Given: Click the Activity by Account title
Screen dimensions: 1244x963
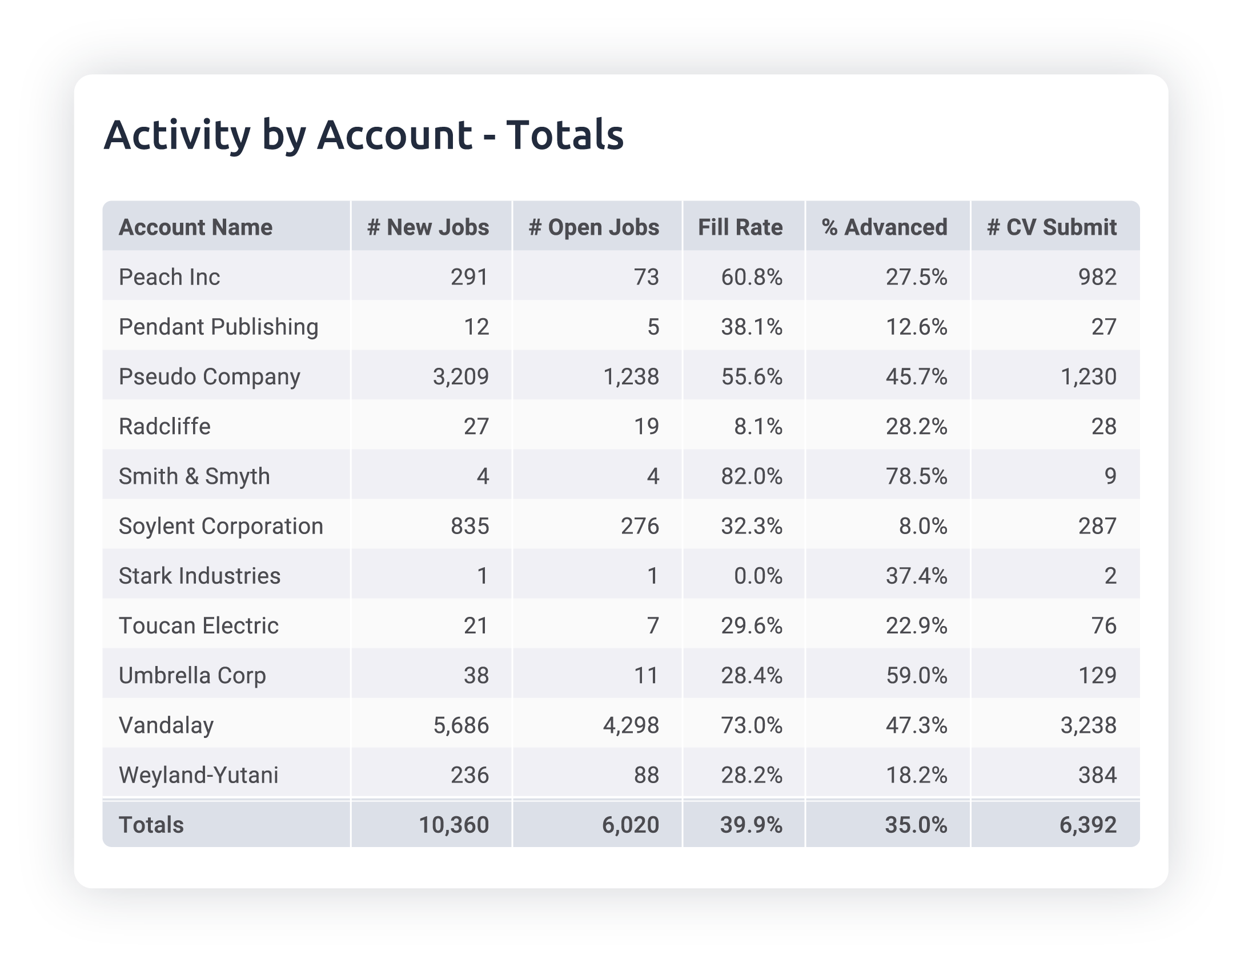Looking at the screenshot, I should click(364, 135).
